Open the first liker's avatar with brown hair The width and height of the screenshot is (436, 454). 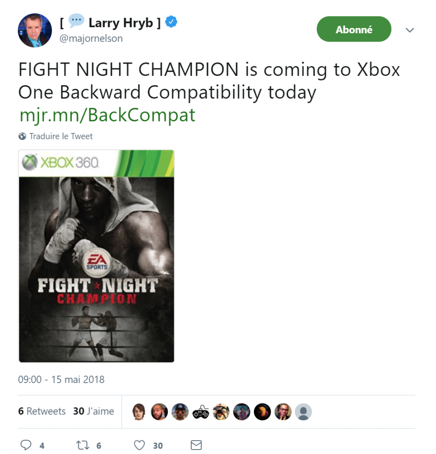(x=139, y=411)
